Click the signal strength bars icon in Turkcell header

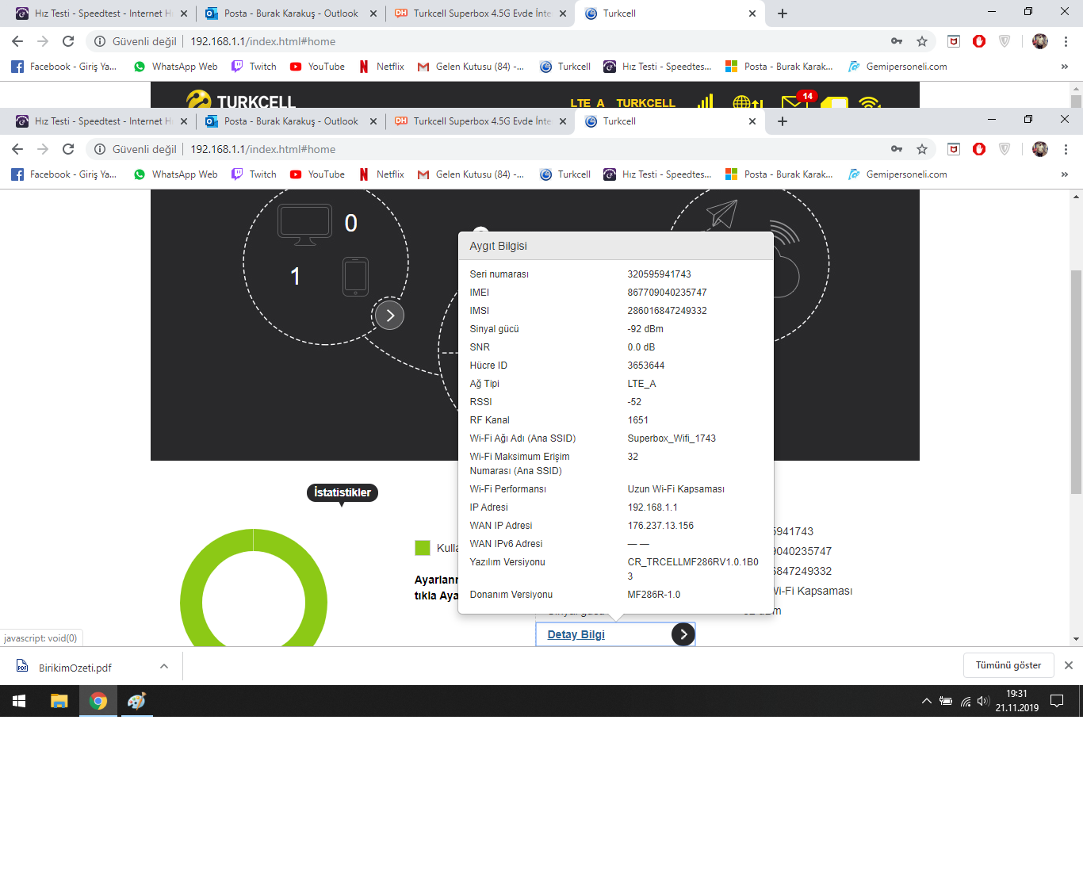(706, 101)
